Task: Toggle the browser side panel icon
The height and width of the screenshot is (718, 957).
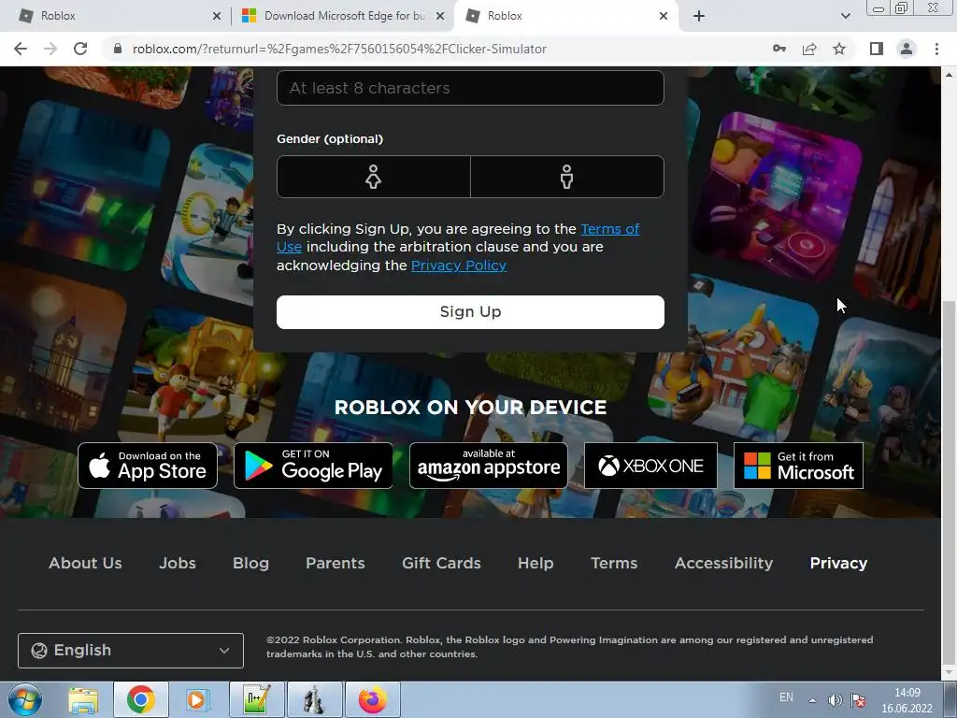Action: (x=877, y=49)
